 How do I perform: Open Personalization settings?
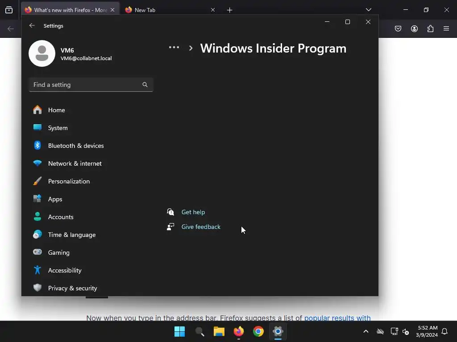(91, 181)
